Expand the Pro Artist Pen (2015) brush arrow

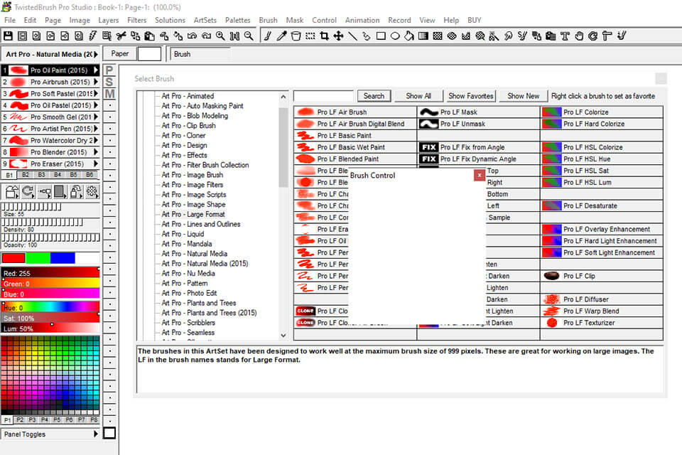click(96, 129)
